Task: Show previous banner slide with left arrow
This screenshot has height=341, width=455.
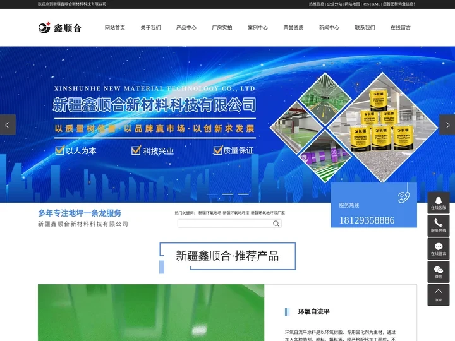Action: [x=8, y=124]
